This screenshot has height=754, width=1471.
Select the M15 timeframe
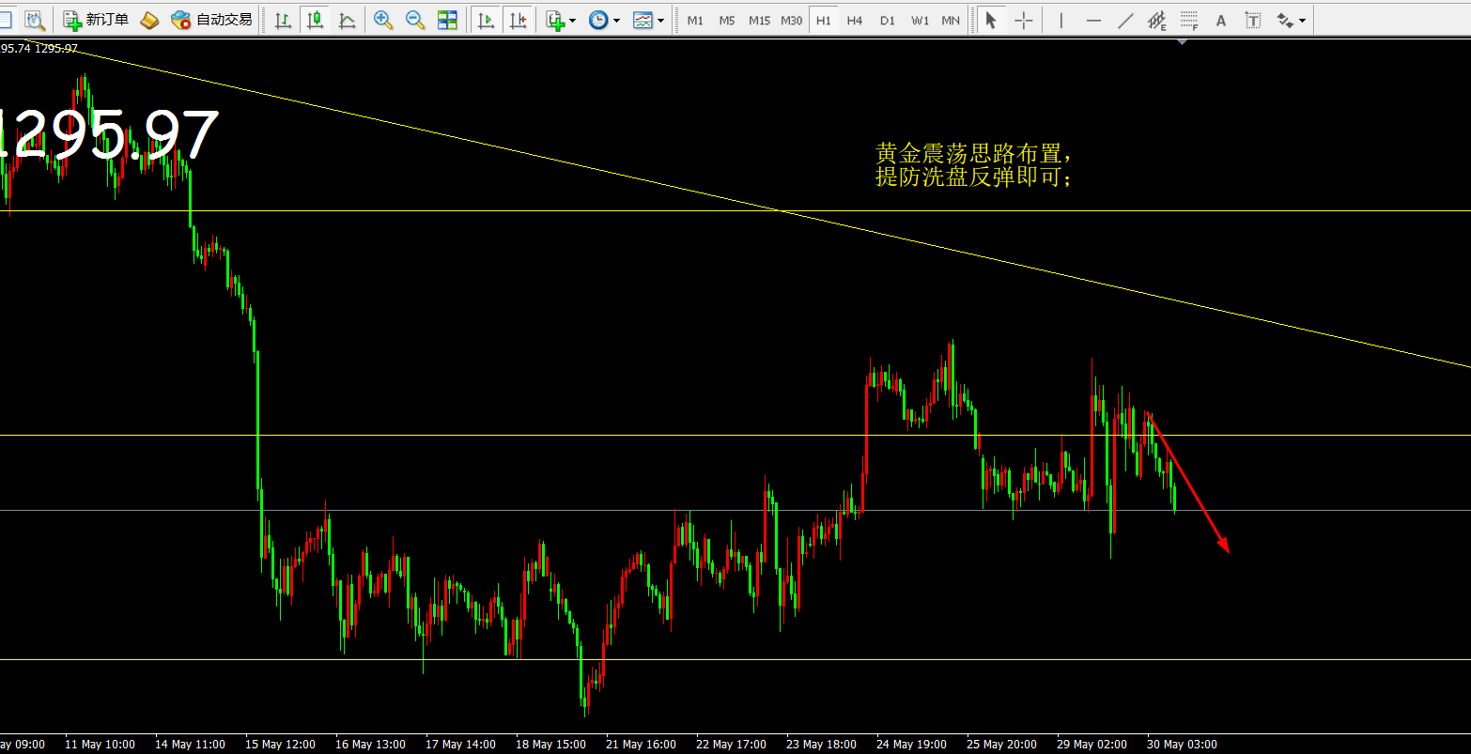pos(759,20)
